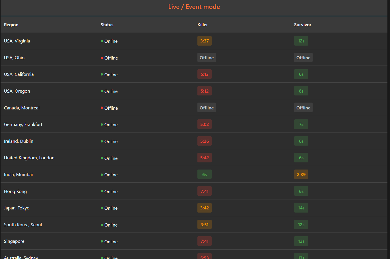Select the 3:42 killer time for Tokyo

click(205, 208)
